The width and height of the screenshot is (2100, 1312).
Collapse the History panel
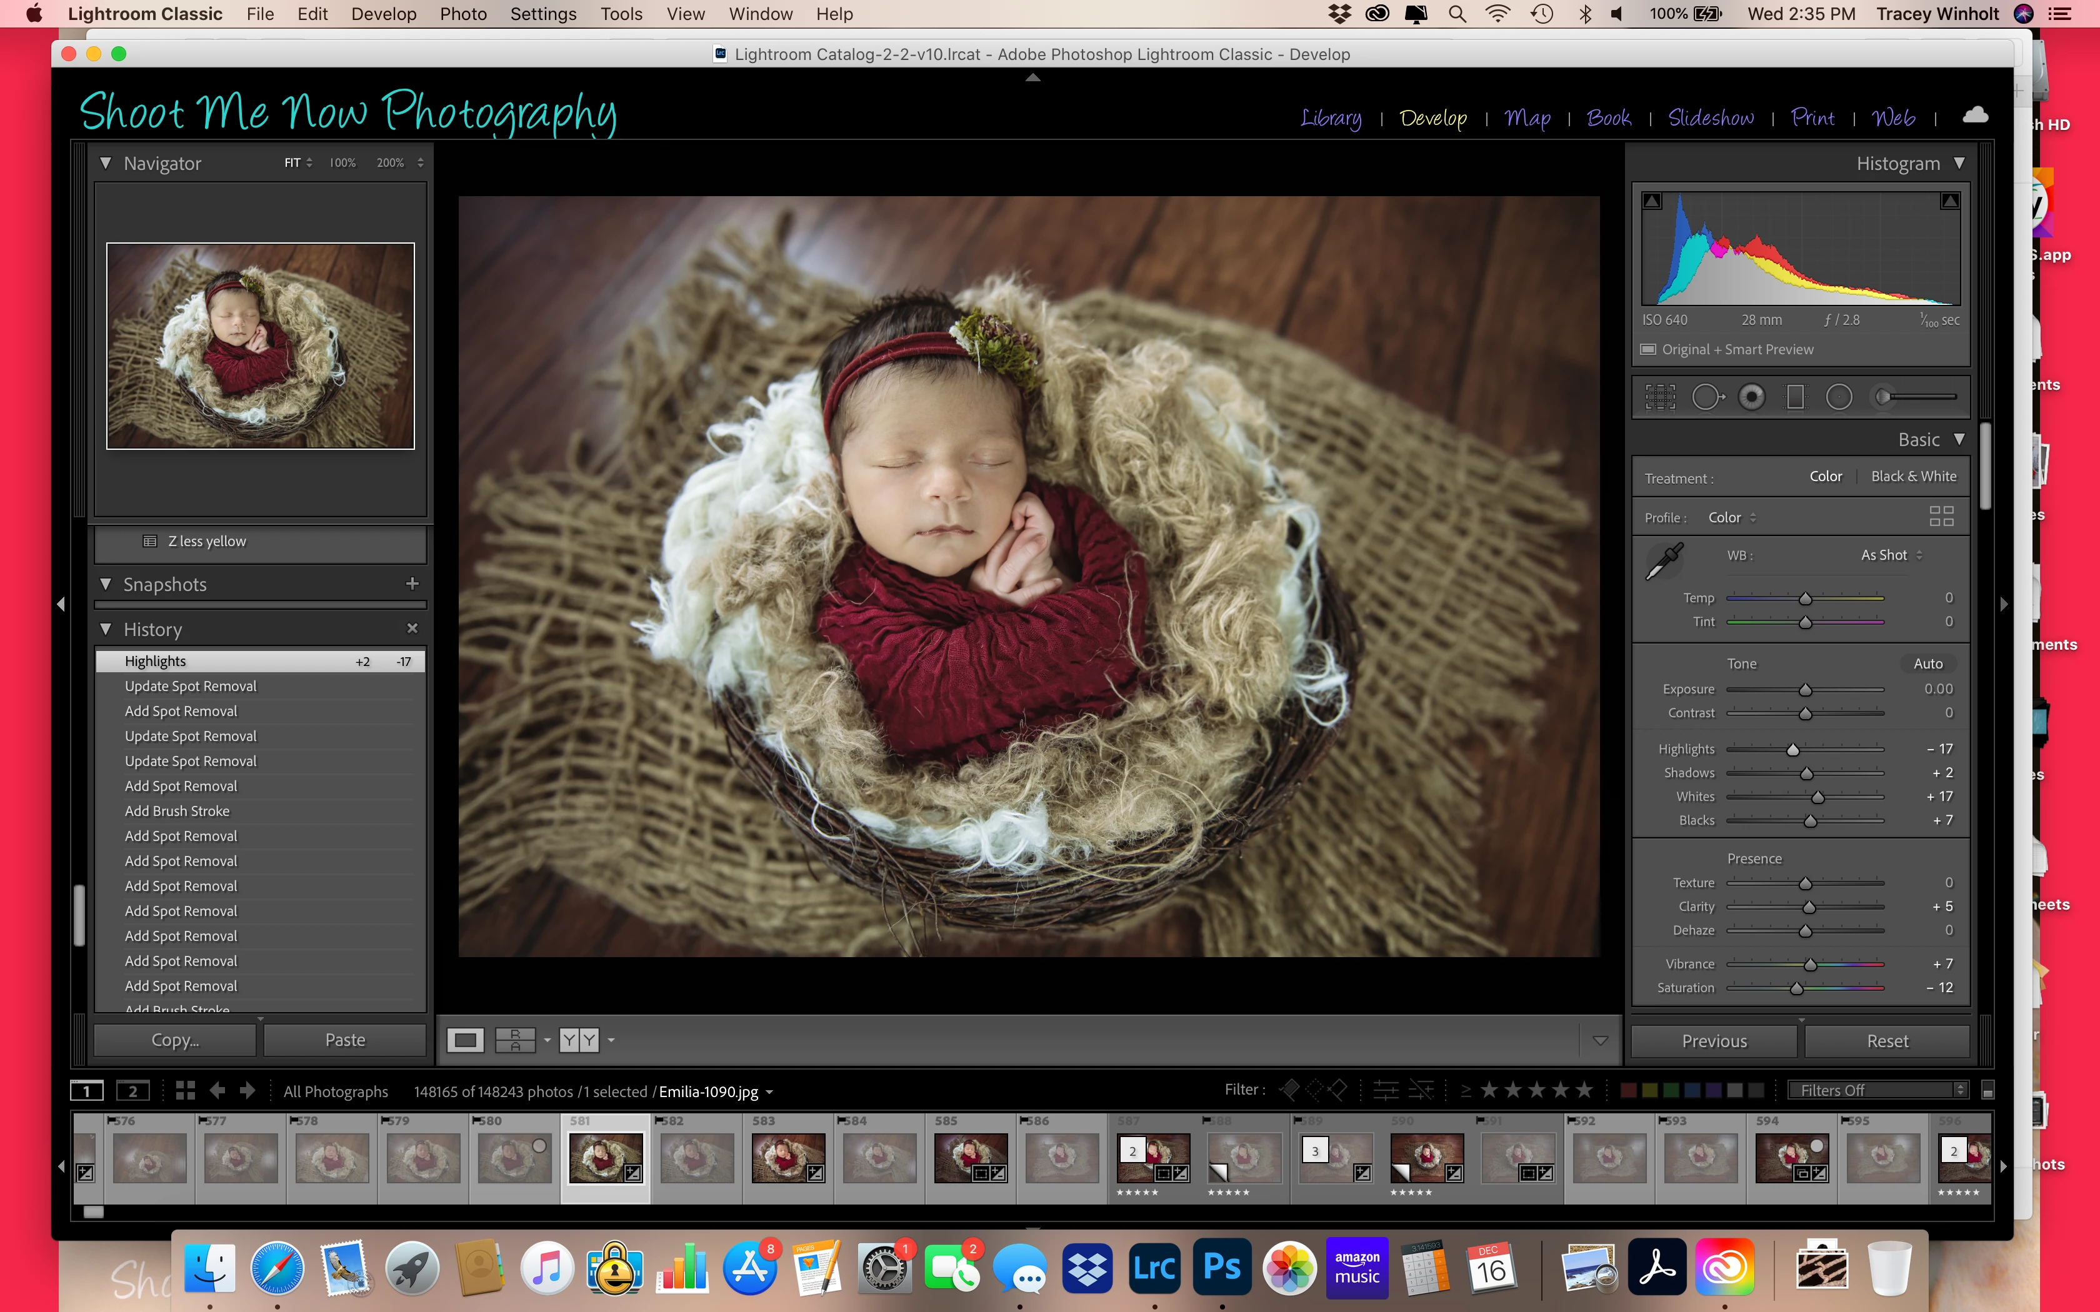pos(106,629)
